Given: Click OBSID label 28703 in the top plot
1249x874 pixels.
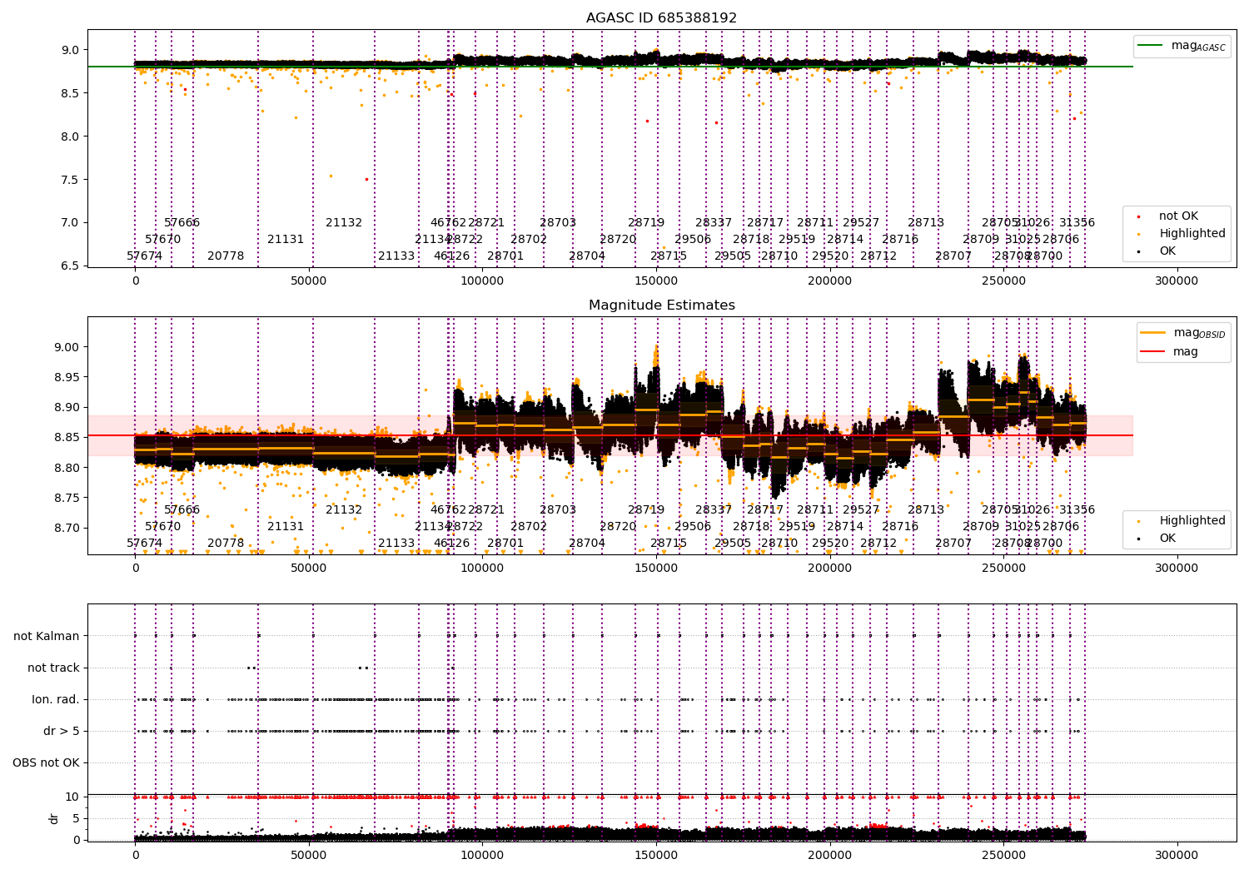Looking at the screenshot, I should pyautogui.click(x=558, y=223).
